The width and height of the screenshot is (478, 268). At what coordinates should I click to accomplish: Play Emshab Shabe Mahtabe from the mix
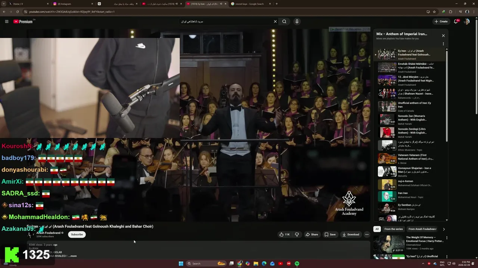point(410,67)
